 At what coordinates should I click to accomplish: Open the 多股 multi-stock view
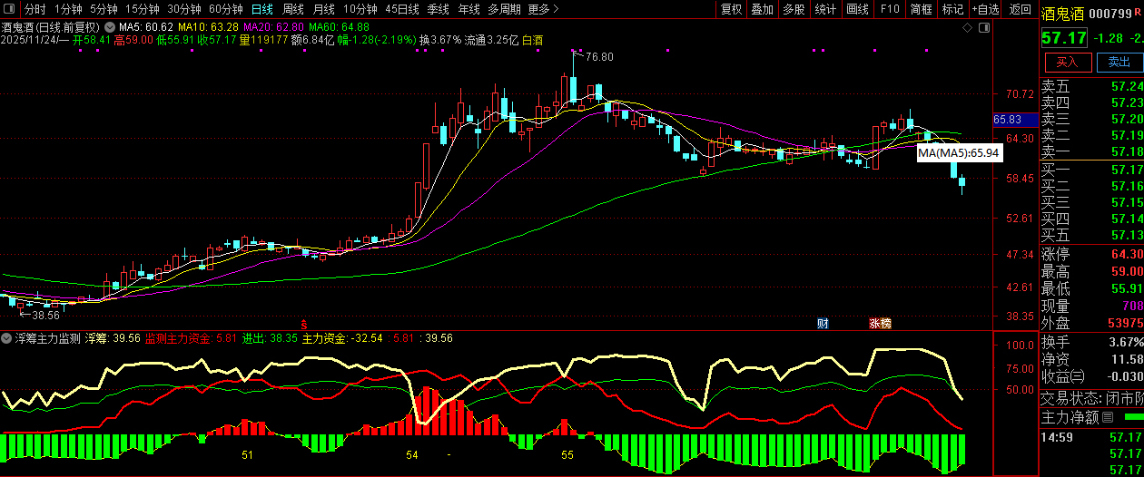pyautogui.click(x=794, y=9)
